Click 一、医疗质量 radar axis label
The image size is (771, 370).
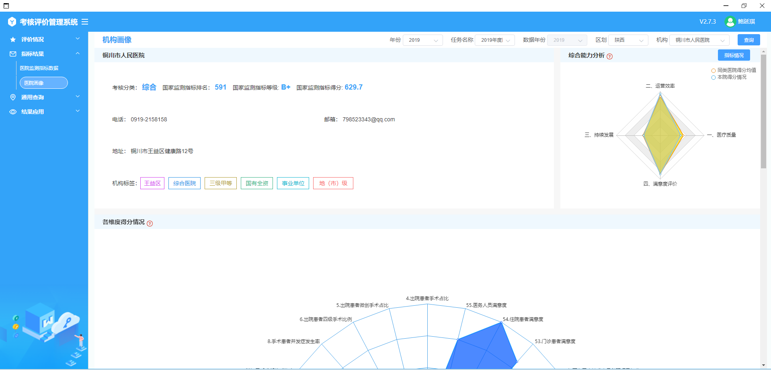722,135
